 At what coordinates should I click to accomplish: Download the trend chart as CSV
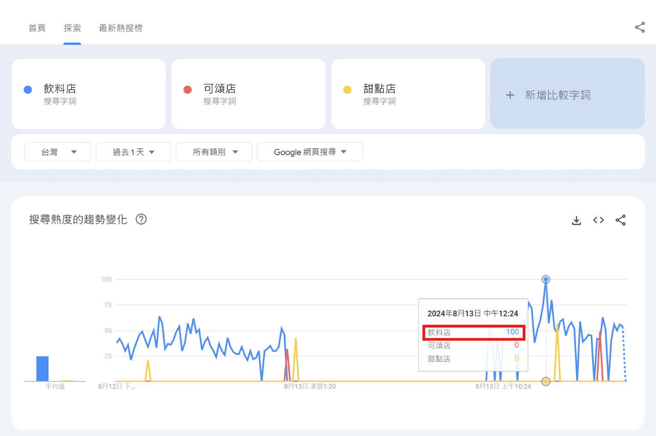[x=577, y=220]
